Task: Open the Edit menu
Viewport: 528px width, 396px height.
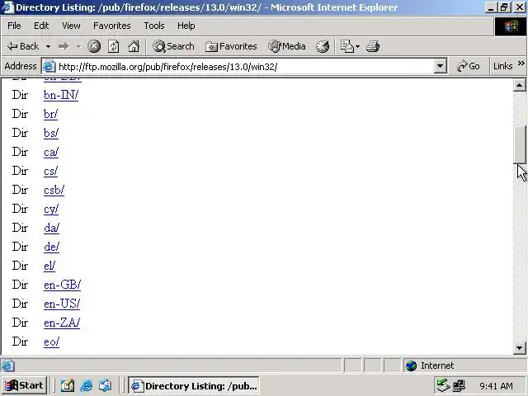Action: click(x=41, y=26)
